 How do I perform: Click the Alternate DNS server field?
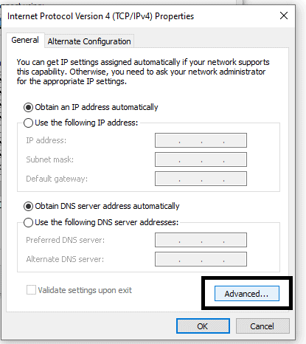click(x=201, y=259)
